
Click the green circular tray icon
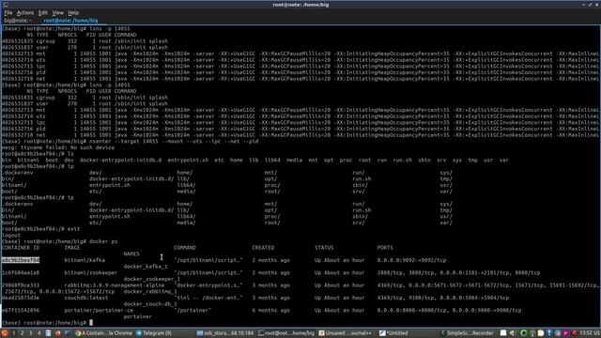[x=524, y=333]
